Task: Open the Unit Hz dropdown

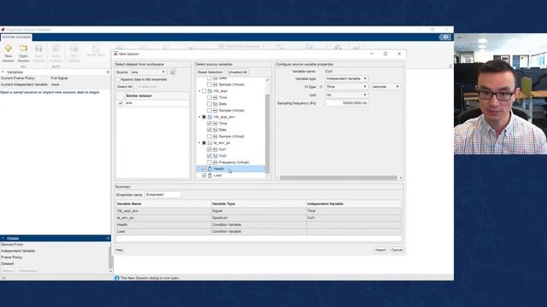Action: [346, 95]
